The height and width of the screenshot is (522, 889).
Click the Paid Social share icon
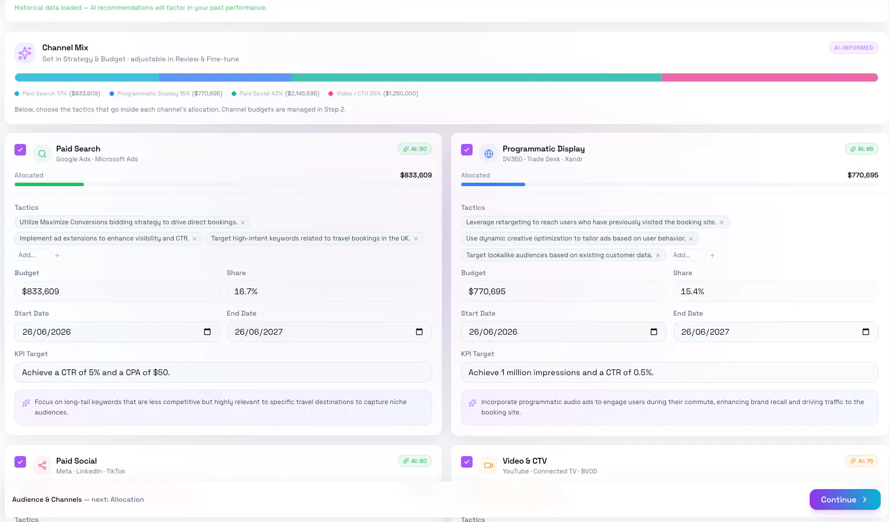[x=42, y=465]
